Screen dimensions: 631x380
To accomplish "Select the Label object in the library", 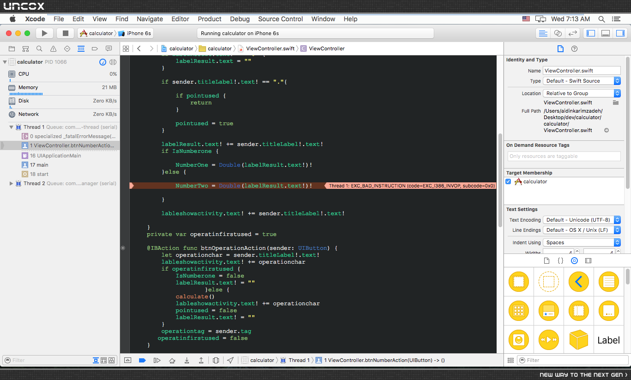I will 608,340.
